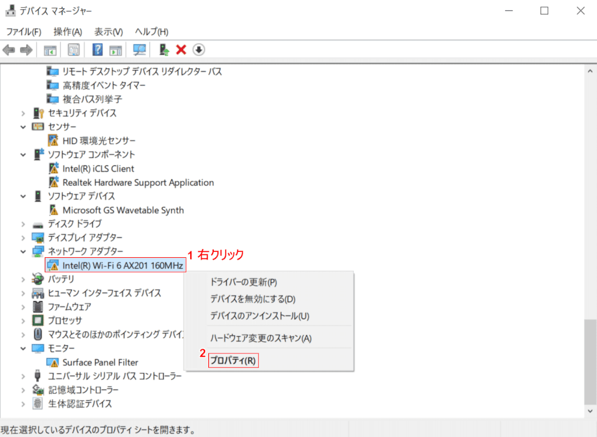Click the processor category icon
Viewport: 597px width, 437px height.
coord(38,320)
